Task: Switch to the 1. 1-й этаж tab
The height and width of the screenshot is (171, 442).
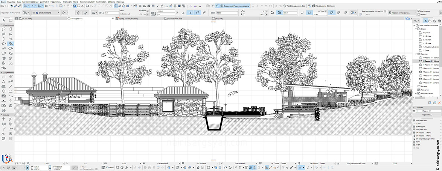Action: tap(42, 18)
